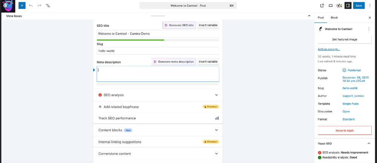Click the Readability analysis green face icon
This screenshot has height=163, width=377.
coord(320,157)
